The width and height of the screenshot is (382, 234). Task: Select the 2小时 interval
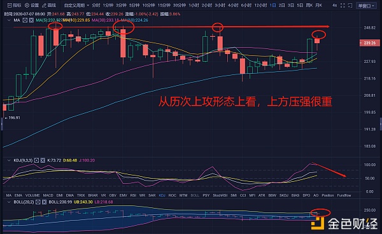point(207,5)
